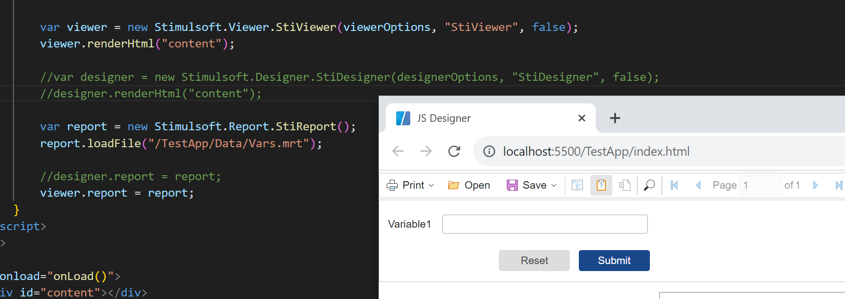Click the Reset button

coord(534,261)
